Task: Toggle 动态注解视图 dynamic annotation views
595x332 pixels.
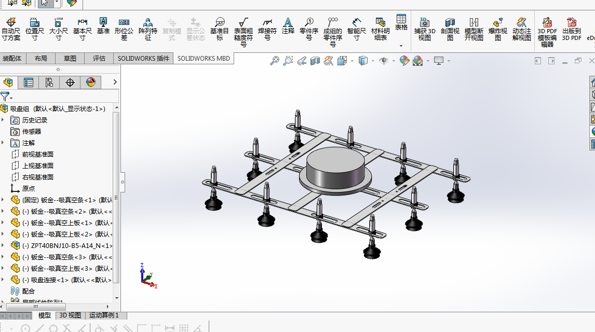Action: (x=522, y=29)
